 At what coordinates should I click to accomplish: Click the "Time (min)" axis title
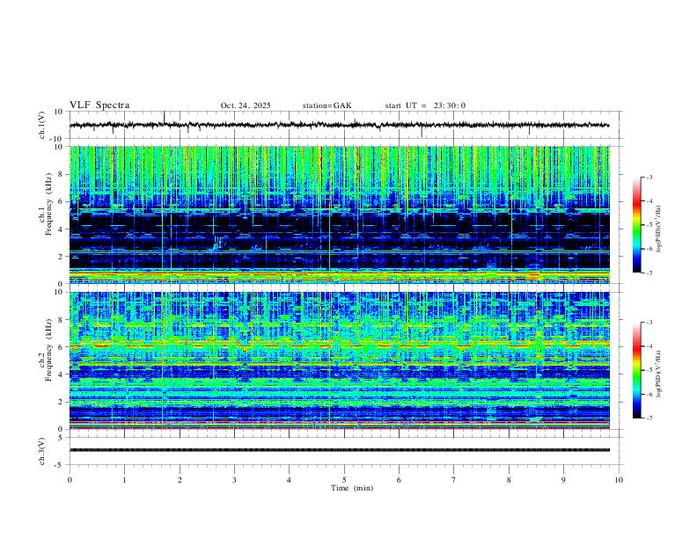coord(352,488)
